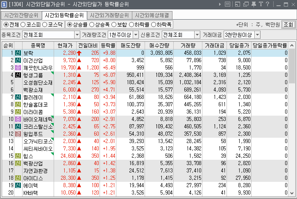Click the 신 badge in the 힘스 row
297x199 pixels.
click(x=18, y=156)
